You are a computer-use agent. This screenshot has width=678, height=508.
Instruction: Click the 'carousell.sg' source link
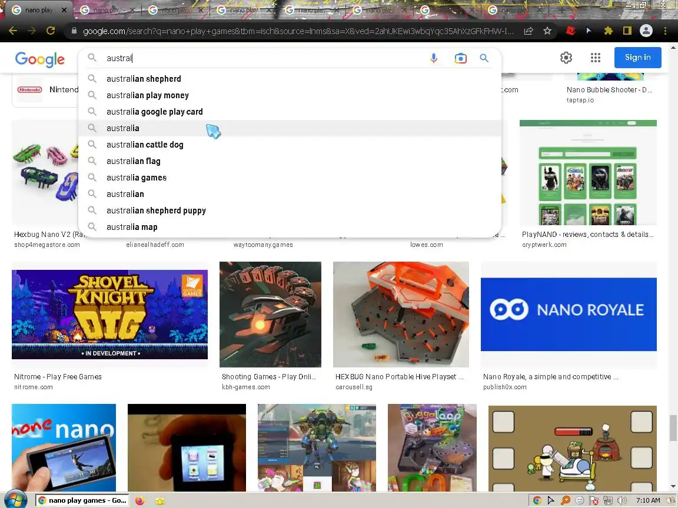pyautogui.click(x=354, y=387)
